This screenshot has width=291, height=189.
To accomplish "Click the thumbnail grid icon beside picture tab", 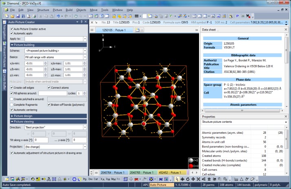I will click(92, 30).
